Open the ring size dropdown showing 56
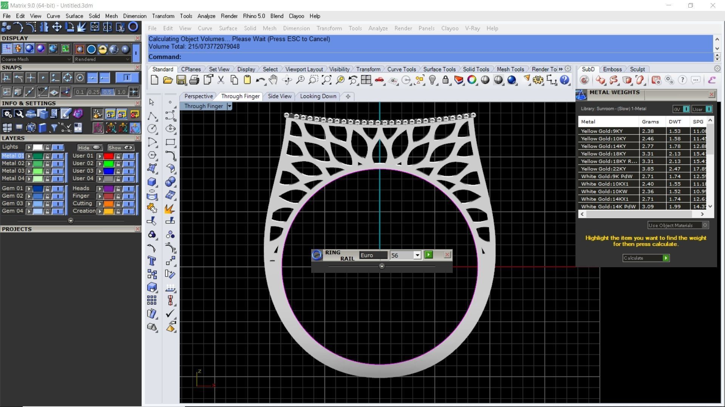725x407 pixels. 417,255
